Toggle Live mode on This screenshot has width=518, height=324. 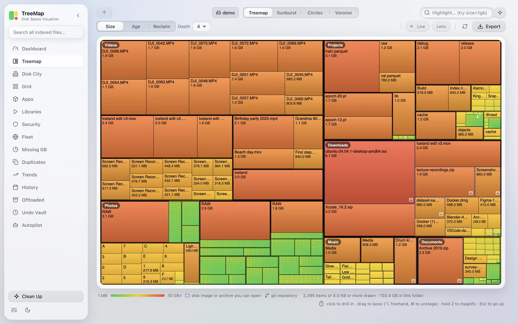[x=418, y=27]
